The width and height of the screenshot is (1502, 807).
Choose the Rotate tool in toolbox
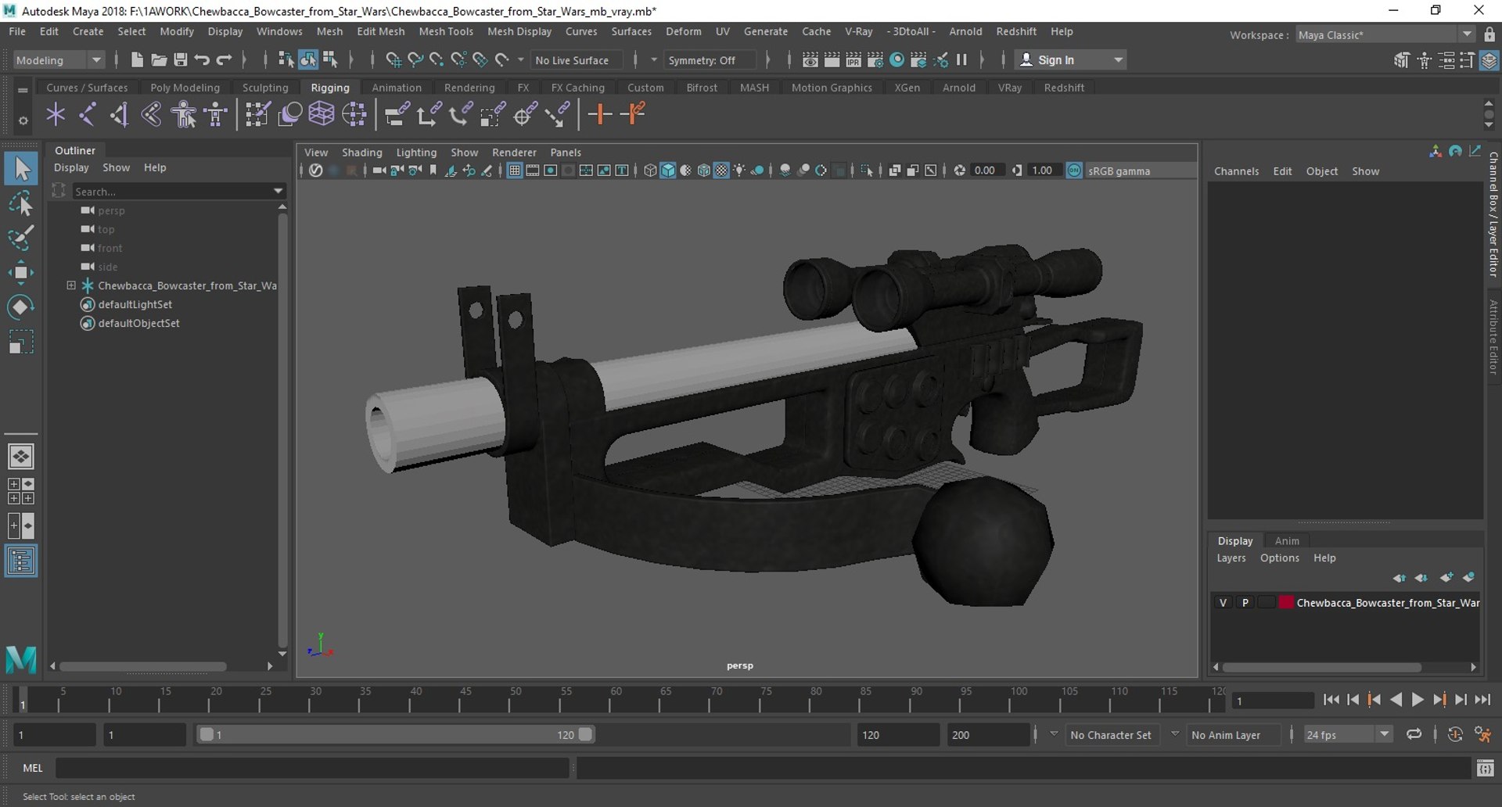pos(21,307)
